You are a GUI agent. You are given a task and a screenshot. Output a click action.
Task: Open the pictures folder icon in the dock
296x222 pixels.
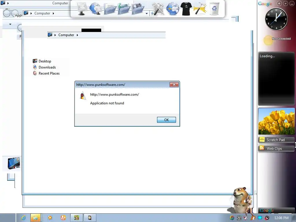tap(138, 9)
